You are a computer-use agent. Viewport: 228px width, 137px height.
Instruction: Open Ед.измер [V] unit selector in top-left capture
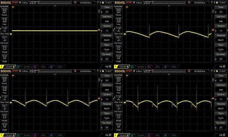pos(107,57)
